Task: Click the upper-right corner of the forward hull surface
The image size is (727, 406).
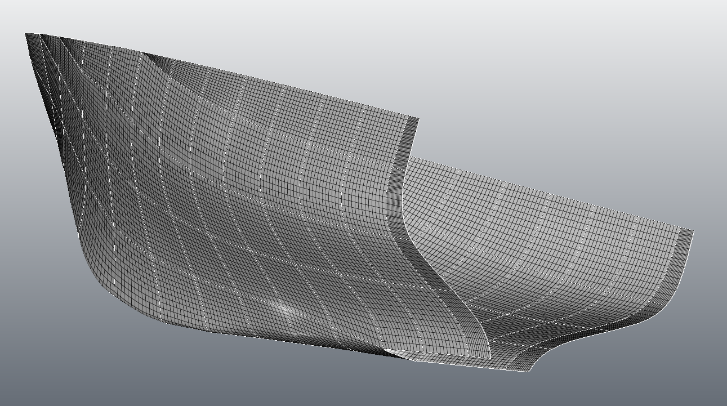Action: coord(417,119)
